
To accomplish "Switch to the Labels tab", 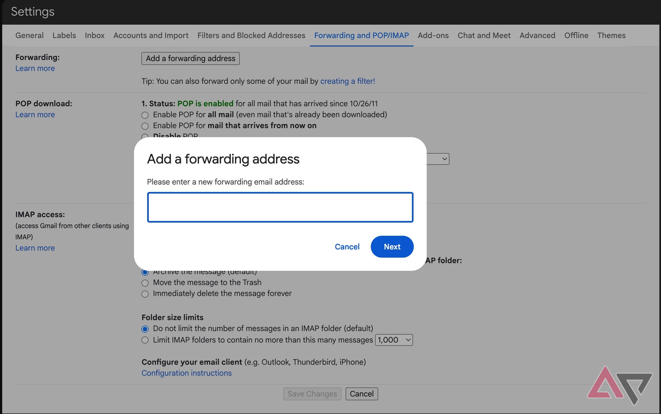I will tap(64, 35).
